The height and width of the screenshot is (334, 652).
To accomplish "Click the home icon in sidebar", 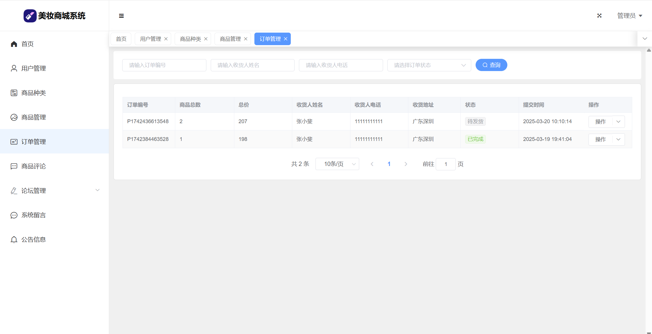I will click(x=14, y=44).
